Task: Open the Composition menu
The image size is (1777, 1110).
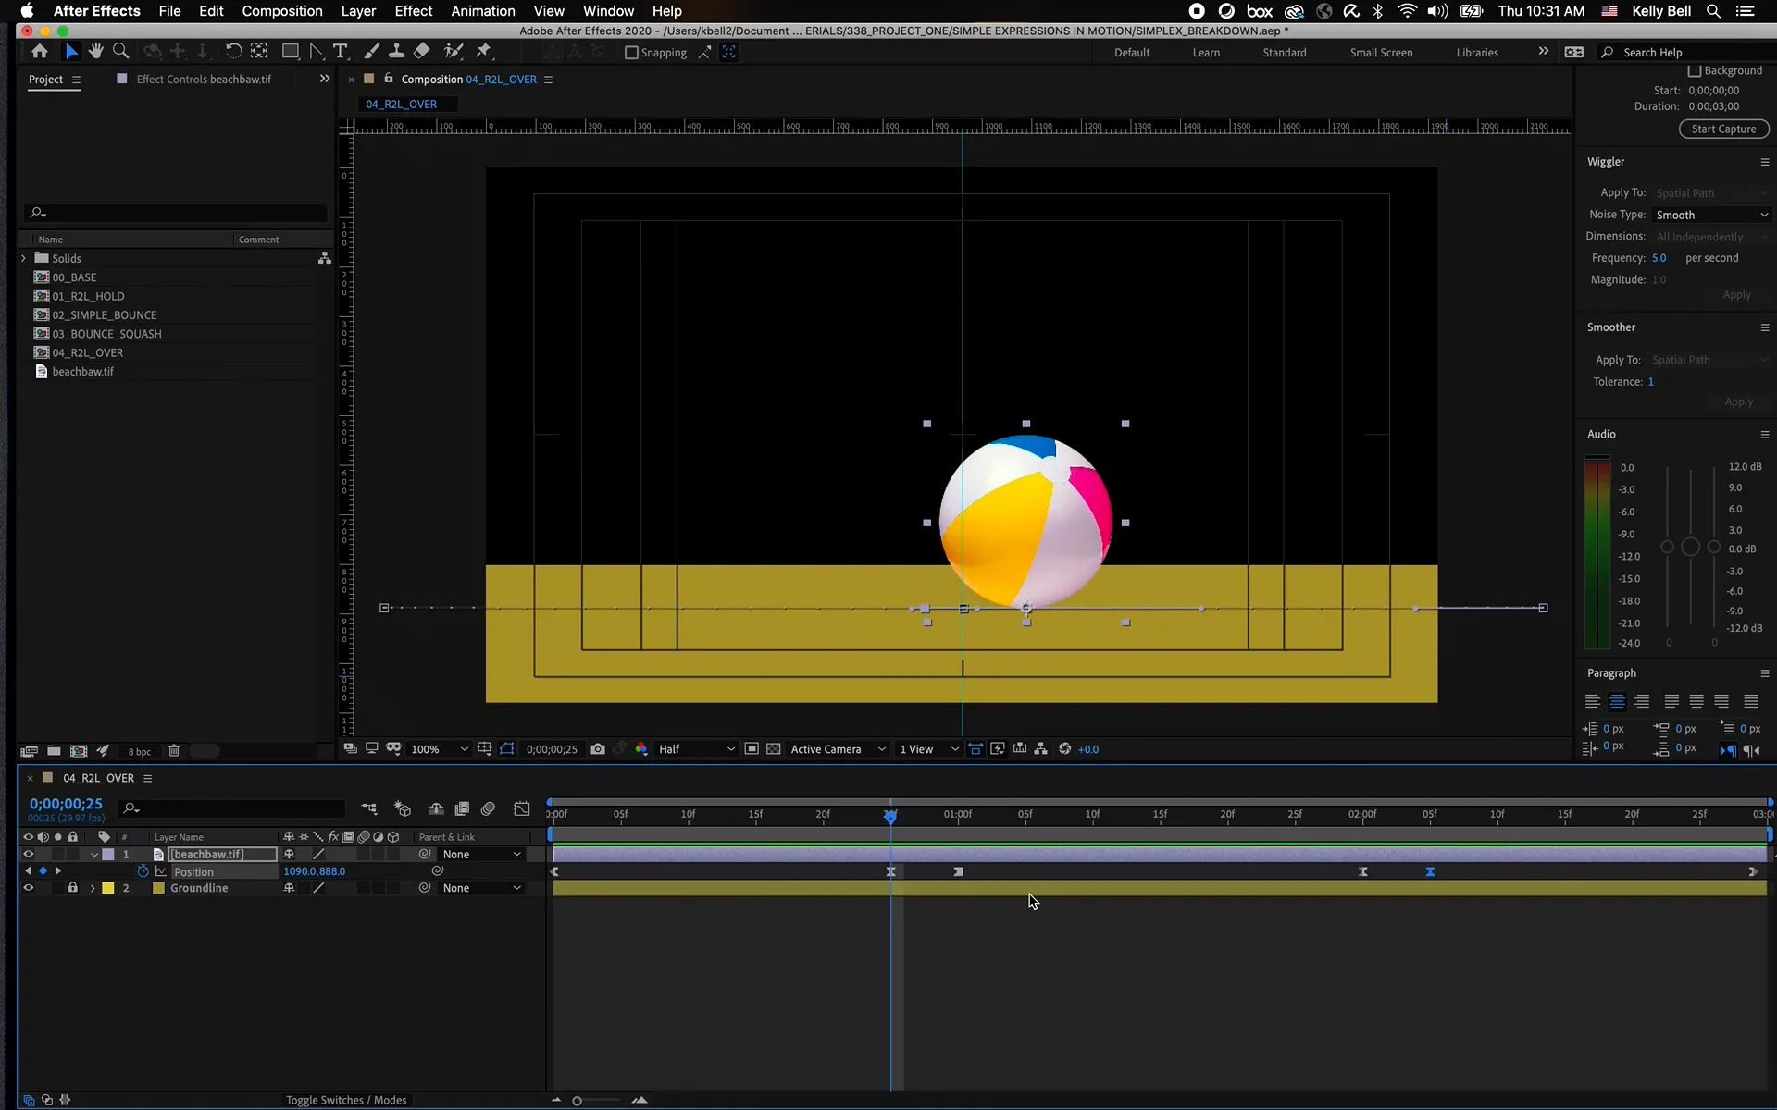Action: coord(281,11)
